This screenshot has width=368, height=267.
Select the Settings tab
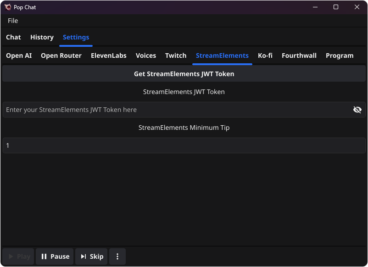[x=76, y=37]
